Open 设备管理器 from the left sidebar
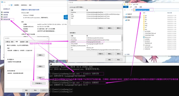Screen dimensions: 179x96 pos(5,12)
